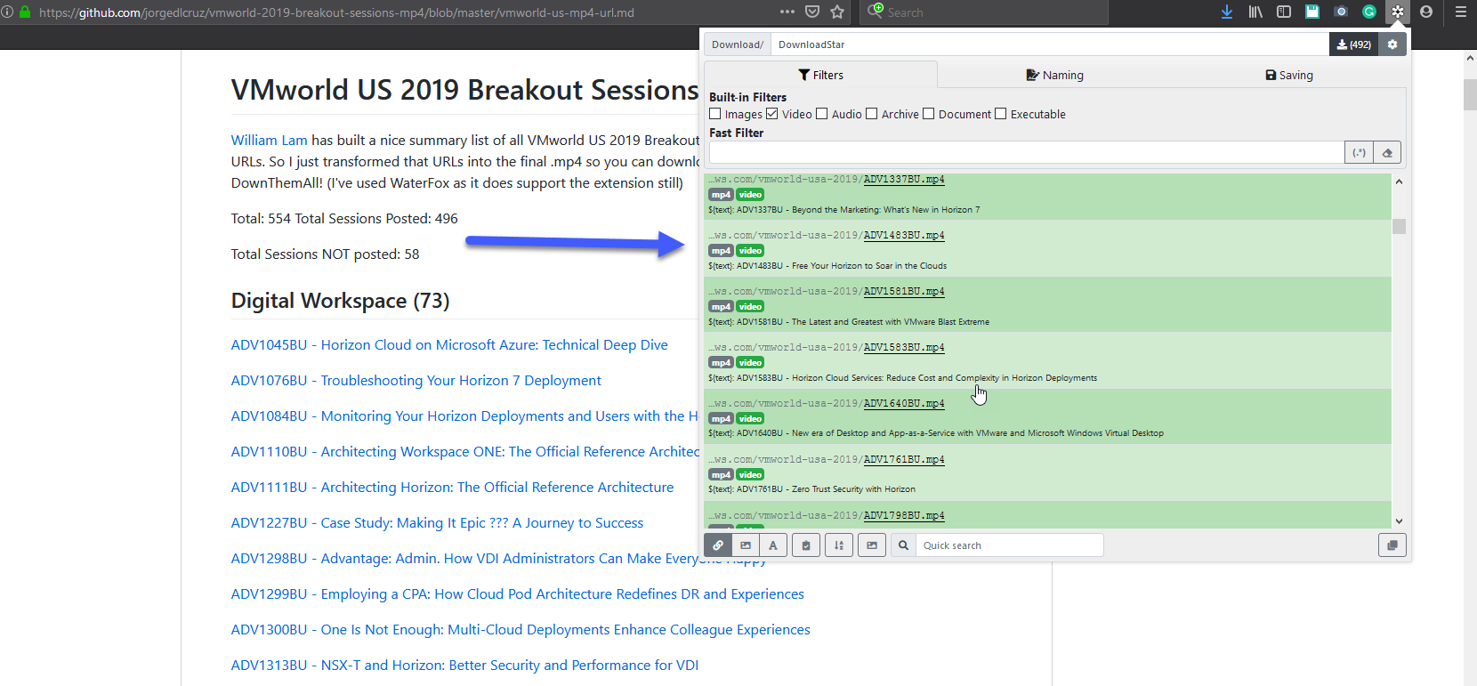Click the green floppy disk extension icon
The image size is (1477, 686).
(x=1312, y=12)
